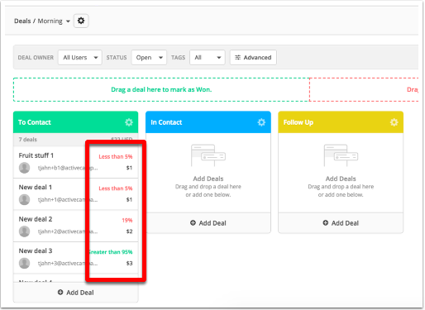Click the Drag a deal here Won zone

[x=161, y=89]
